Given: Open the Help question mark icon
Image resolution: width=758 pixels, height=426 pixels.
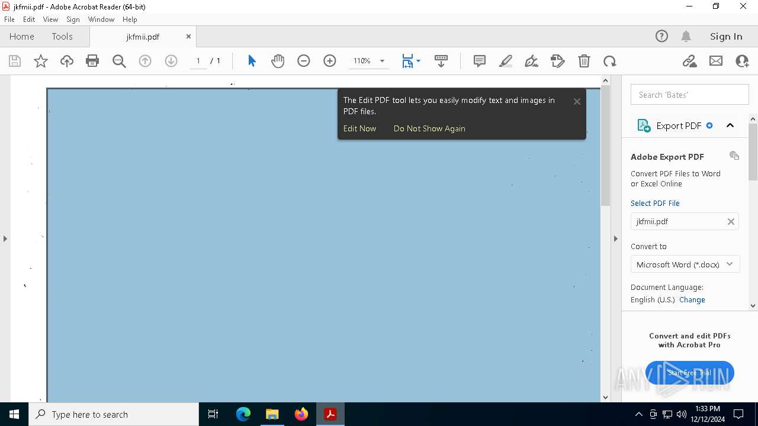Looking at the screenshot, I should (x=661, y=36).
